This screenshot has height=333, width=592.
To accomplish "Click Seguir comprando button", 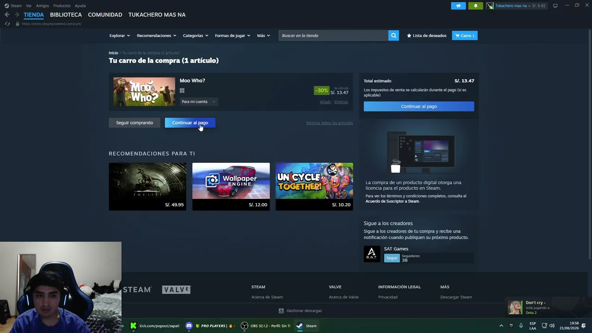I will (x=135, y=123).
